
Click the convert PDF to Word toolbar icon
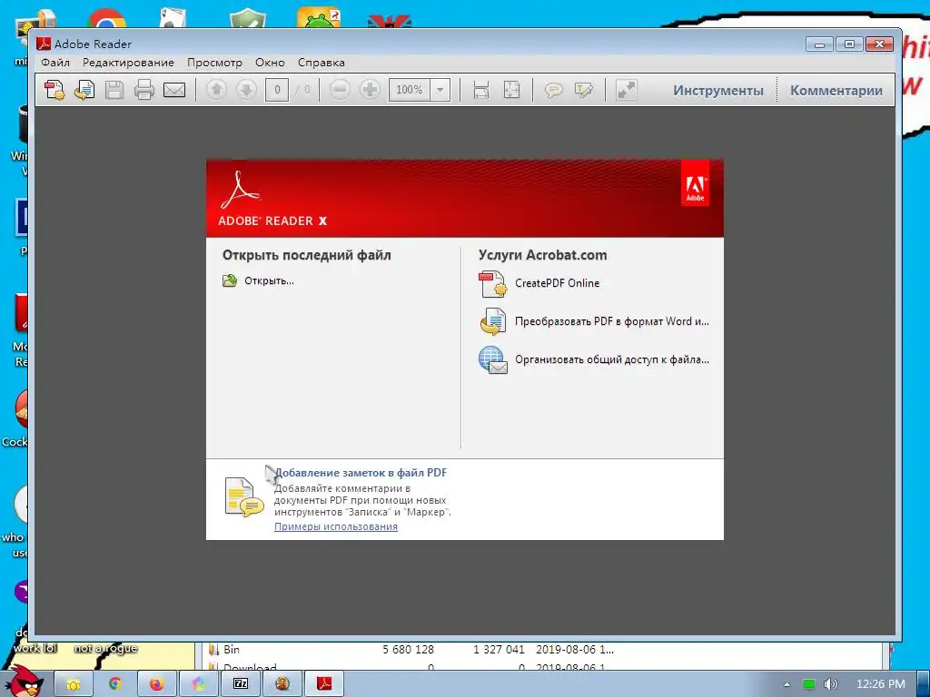(x=84, y=90)
